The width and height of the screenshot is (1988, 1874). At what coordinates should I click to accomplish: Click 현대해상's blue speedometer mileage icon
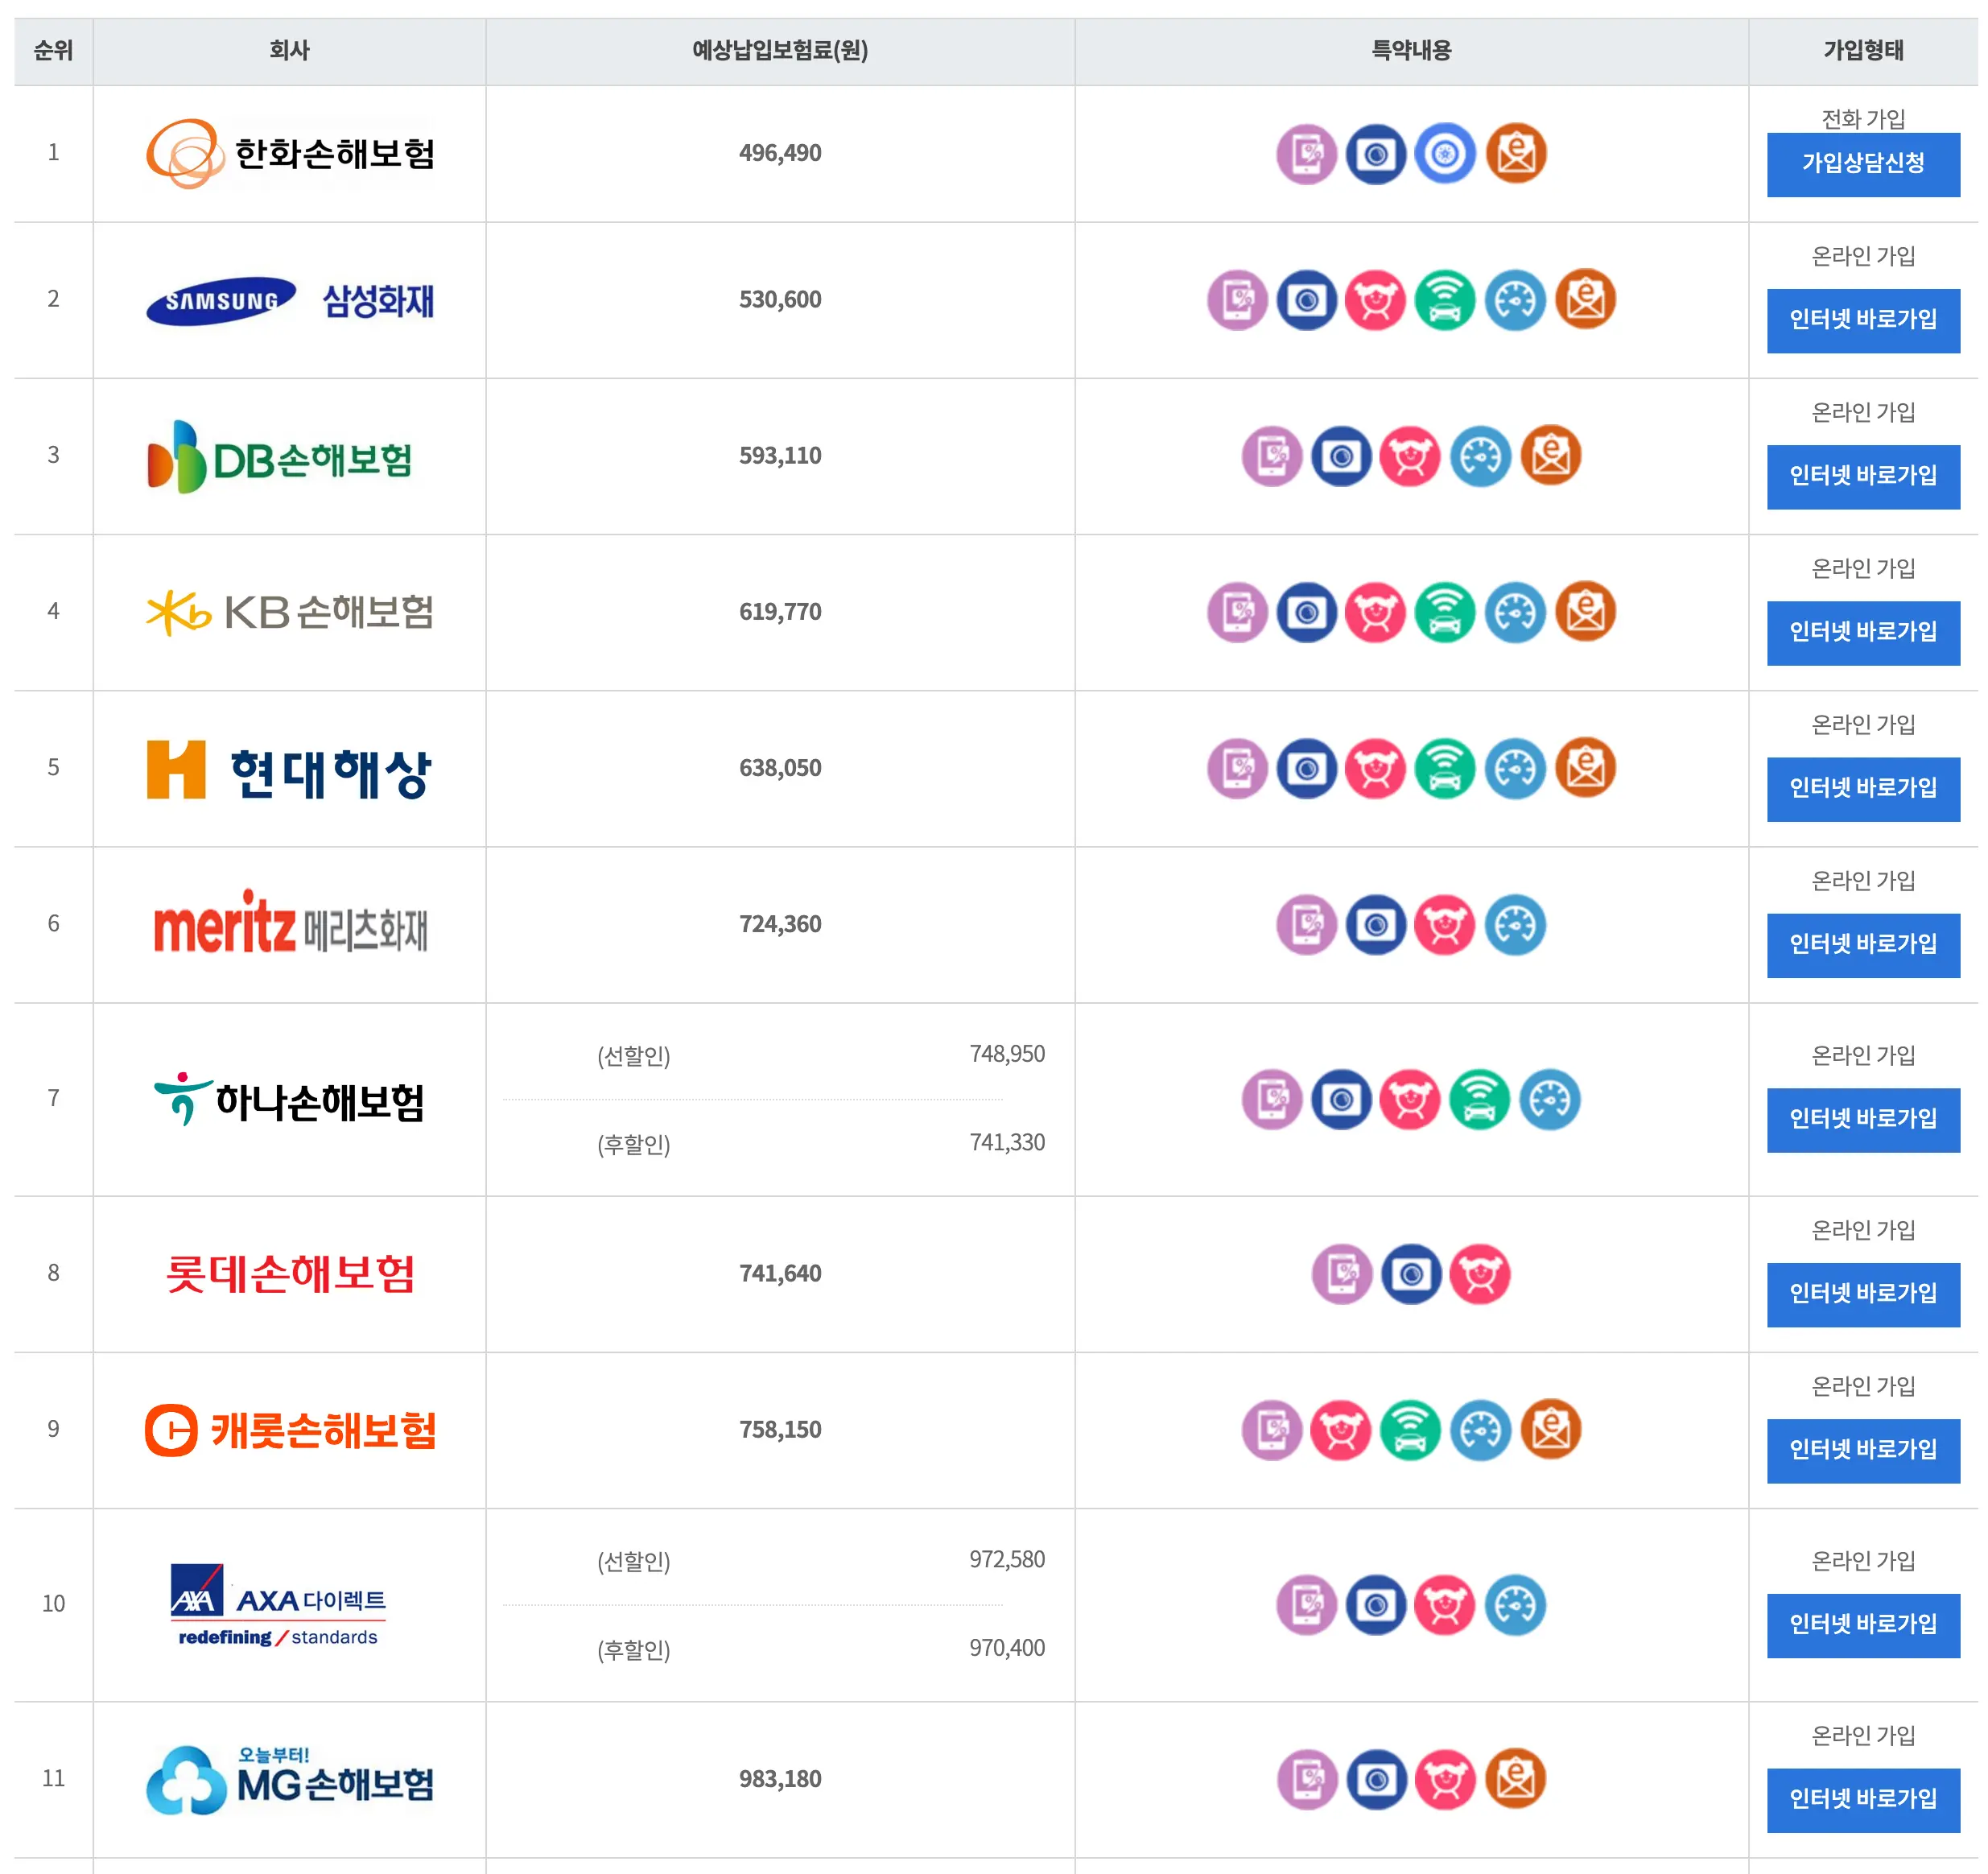click(x=1515, y=768)
